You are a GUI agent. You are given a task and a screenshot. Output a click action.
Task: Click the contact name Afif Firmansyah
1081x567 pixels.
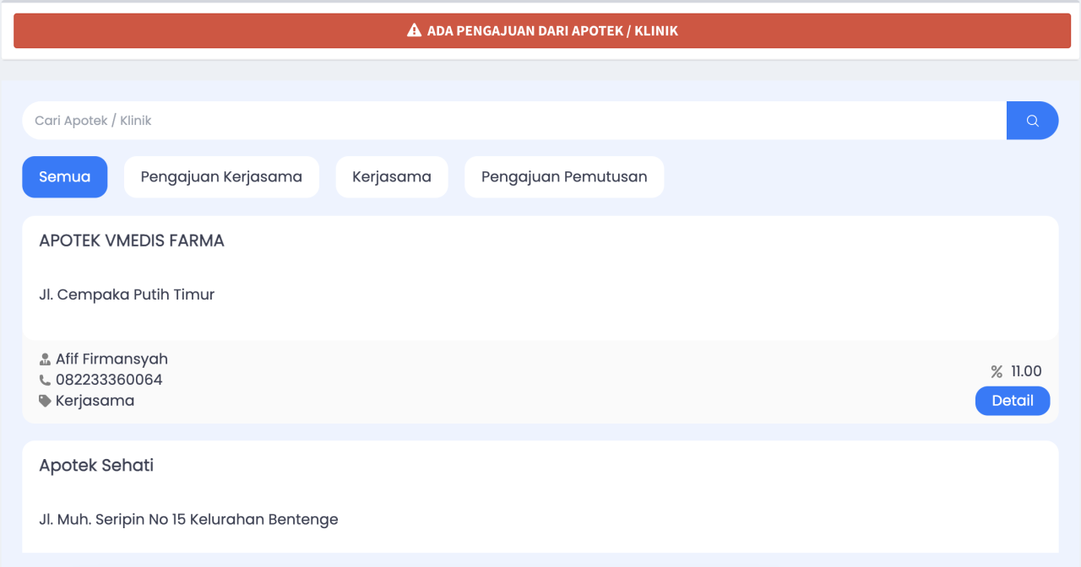[x=111, y=359]
